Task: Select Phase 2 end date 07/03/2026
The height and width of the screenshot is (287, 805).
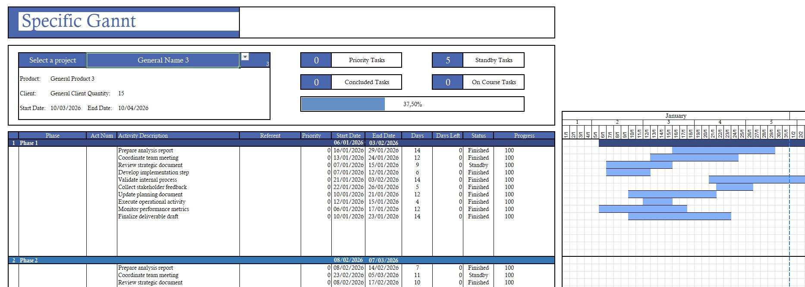Action: point(384,260)
